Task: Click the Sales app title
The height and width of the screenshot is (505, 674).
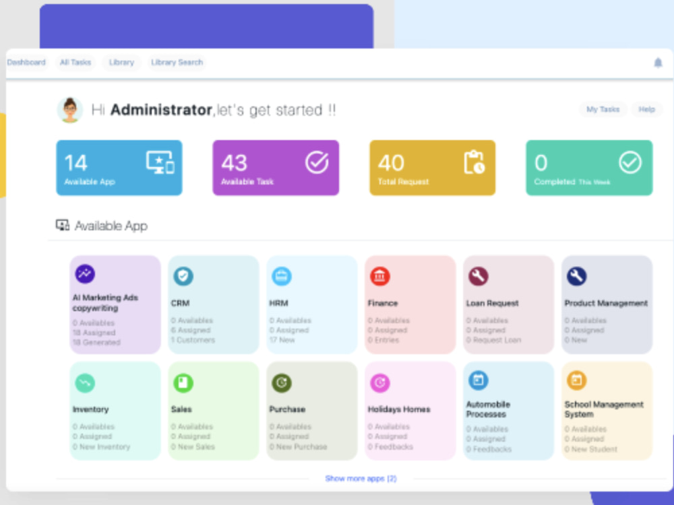Action: point(181,409)
